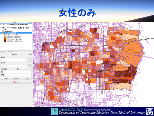This screenshot has width=154, height=116.
Task: Open the www.medbb.net link
Action: pos(98,110)
